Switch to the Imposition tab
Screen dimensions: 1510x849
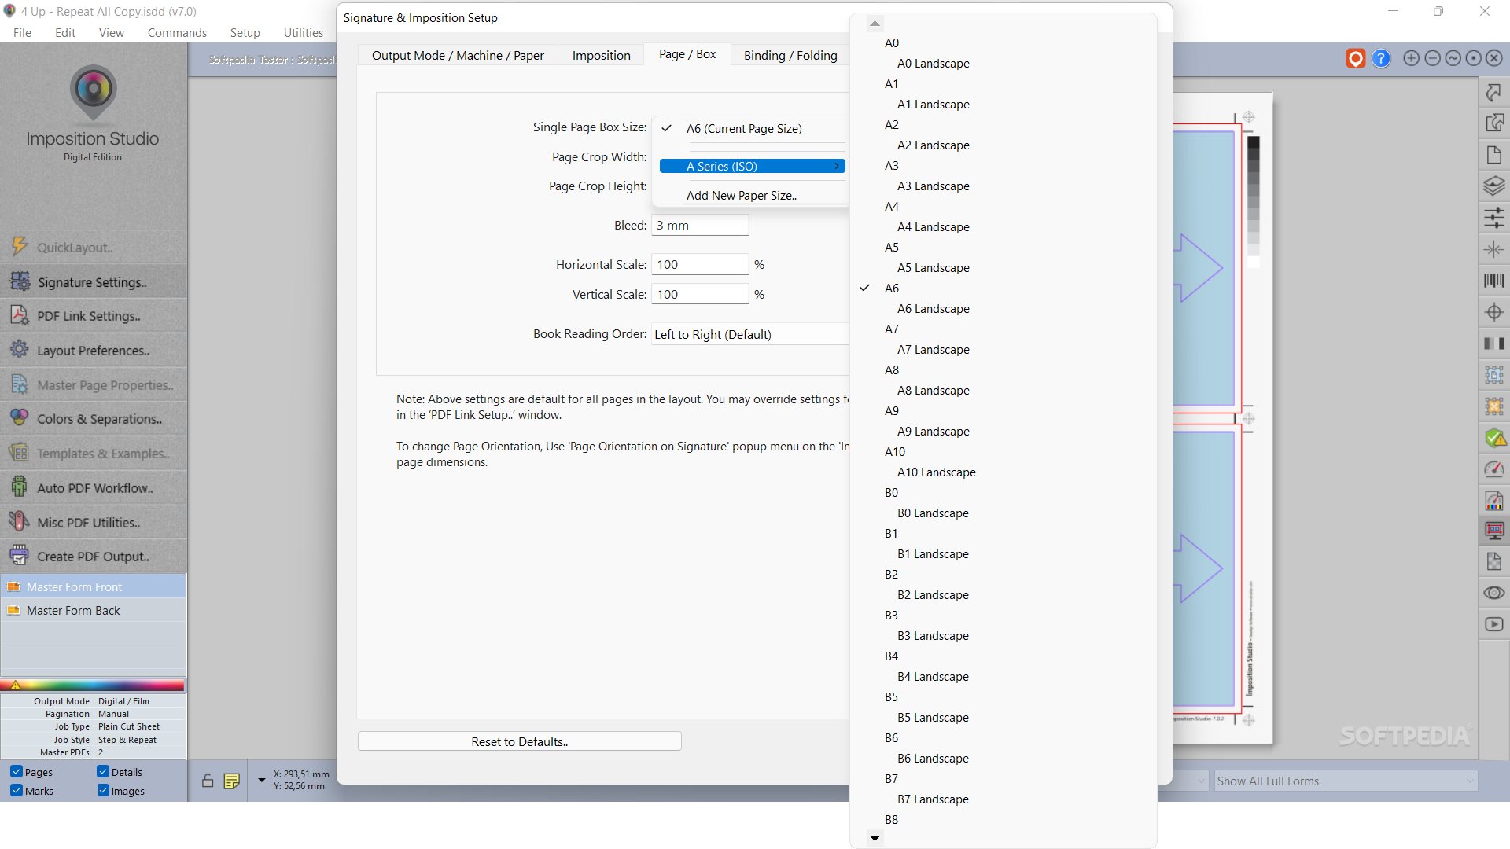pos(601,55)
